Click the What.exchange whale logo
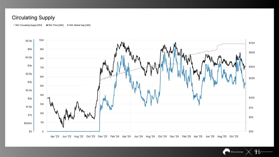 pyautogui.click(x=226, y=152)
